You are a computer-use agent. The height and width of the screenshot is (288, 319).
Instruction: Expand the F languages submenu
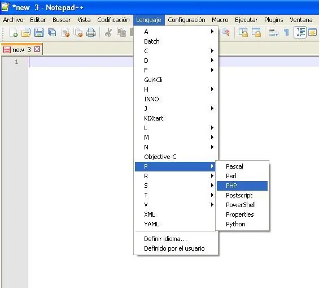176,70
